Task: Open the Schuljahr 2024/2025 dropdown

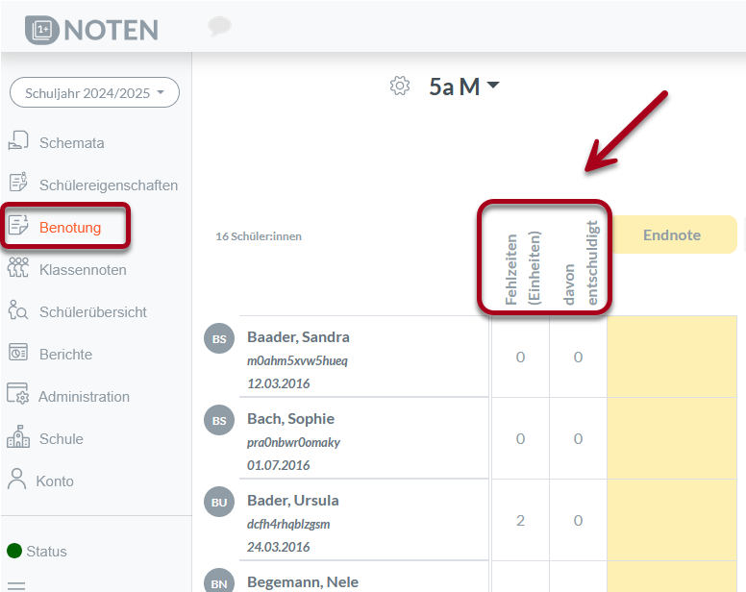Action: [x=94, y=93]
